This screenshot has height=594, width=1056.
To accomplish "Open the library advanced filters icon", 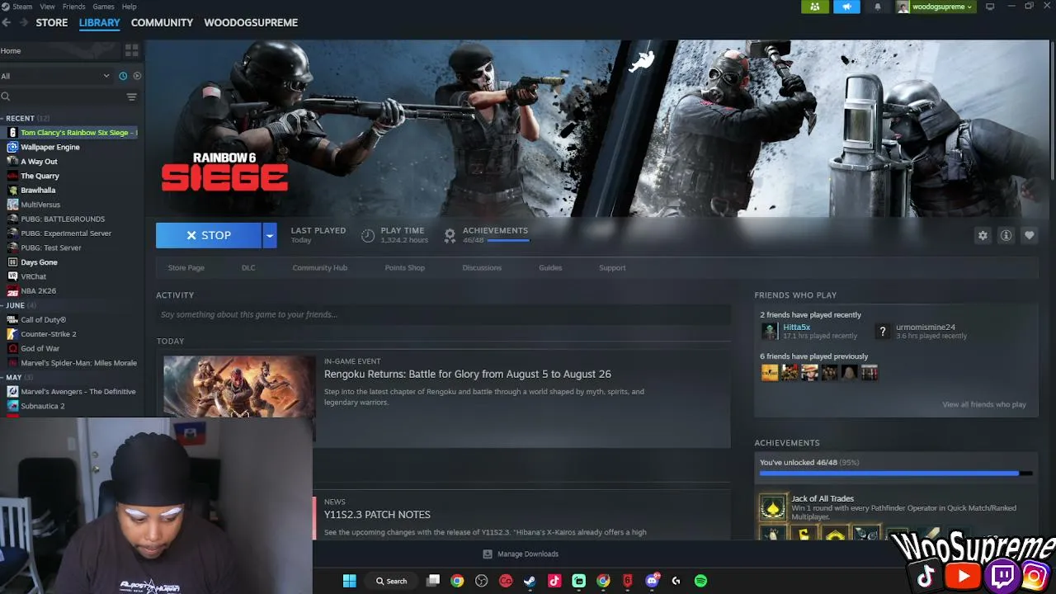I will click(131, 97).
